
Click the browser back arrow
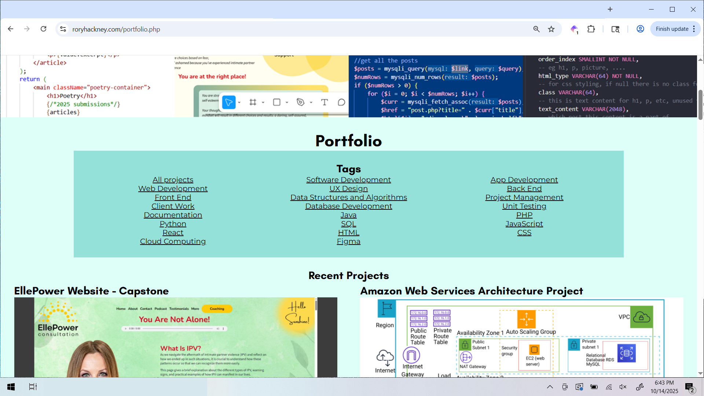(x=11, y=29)
